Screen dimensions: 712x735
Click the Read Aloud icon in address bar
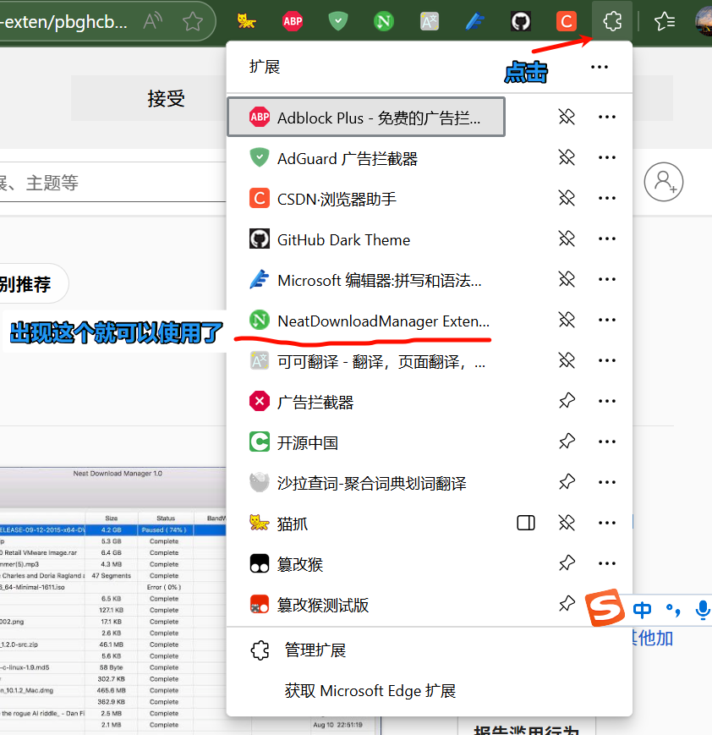(x=153, y=21)
